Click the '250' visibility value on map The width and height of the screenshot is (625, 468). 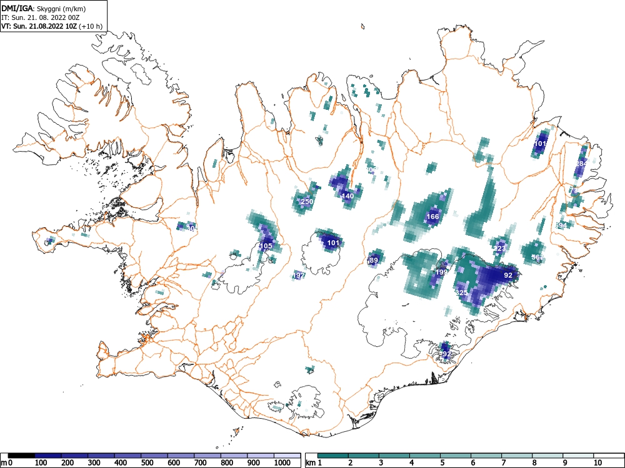[307, 202]
